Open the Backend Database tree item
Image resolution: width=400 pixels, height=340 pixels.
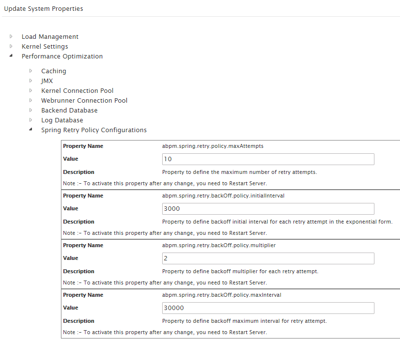coord(69,111)
